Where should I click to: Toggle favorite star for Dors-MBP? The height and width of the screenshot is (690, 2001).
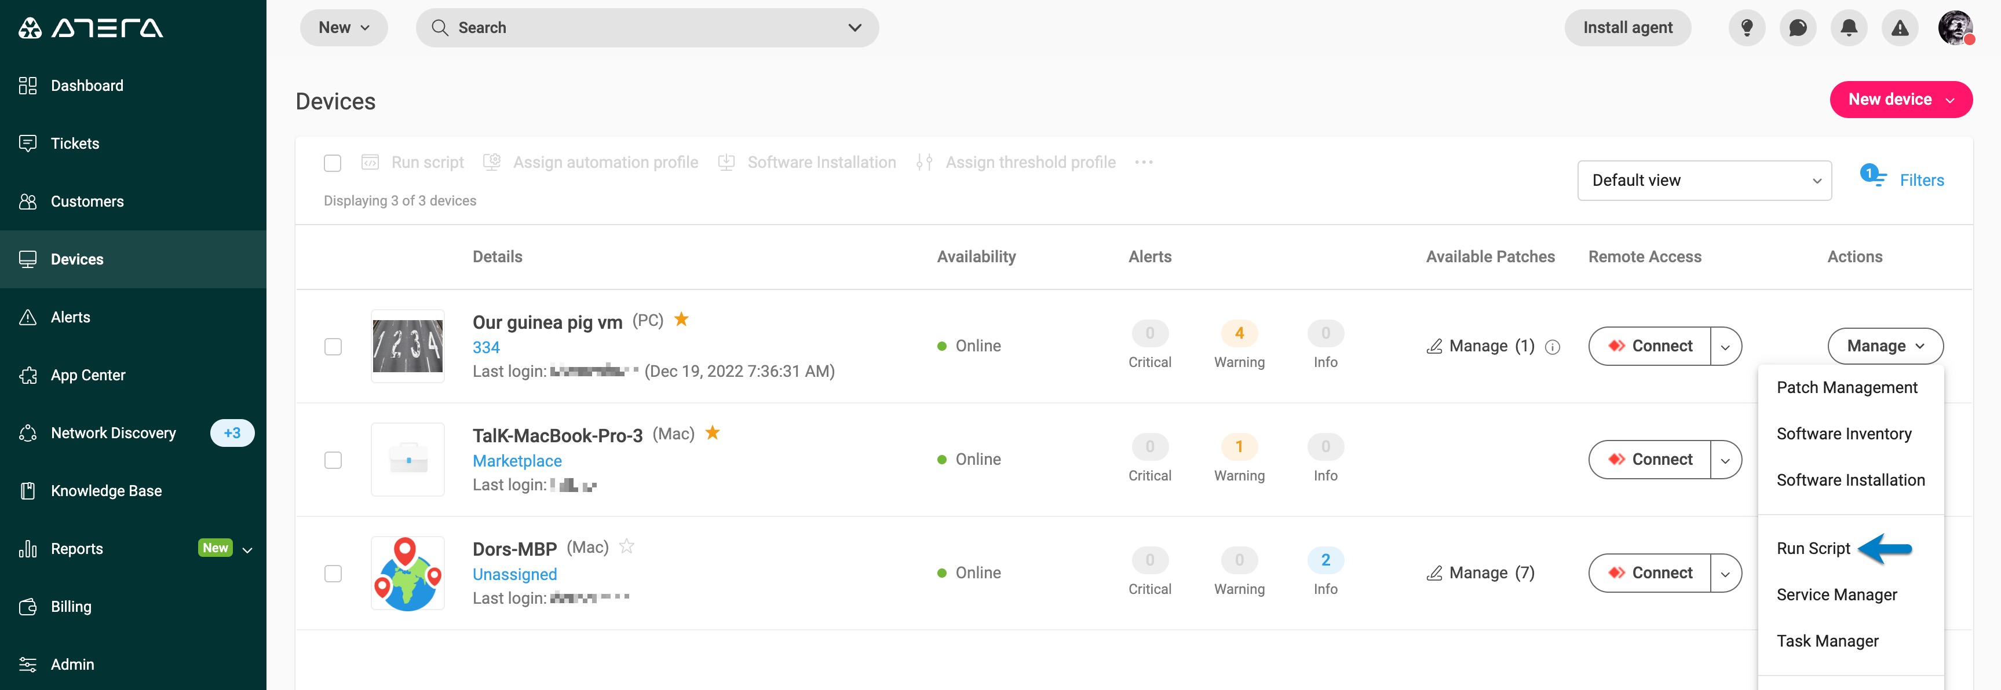click(x=626, y=547)
